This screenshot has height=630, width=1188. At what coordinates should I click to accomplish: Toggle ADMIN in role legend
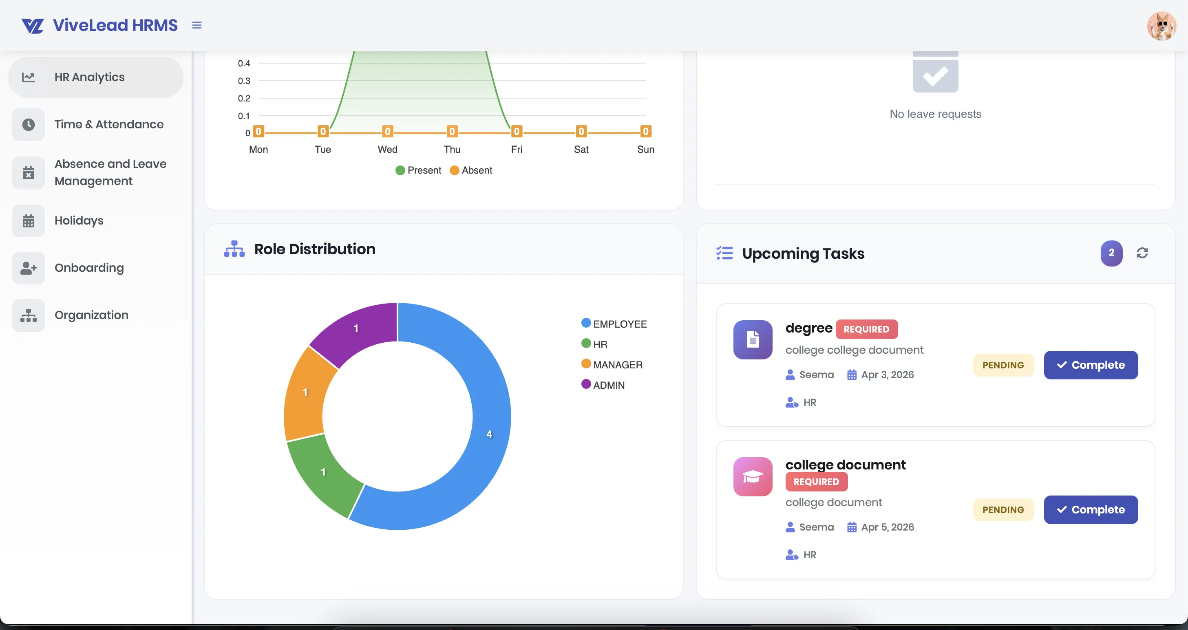pyautogui.click(x=603, y=385)
